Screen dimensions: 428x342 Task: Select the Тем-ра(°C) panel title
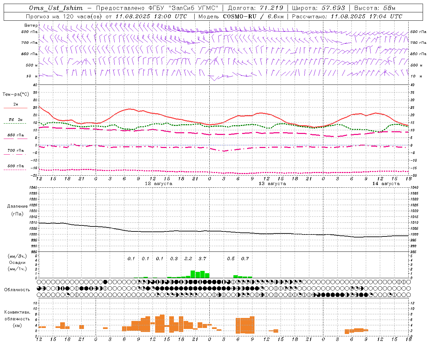16,95
